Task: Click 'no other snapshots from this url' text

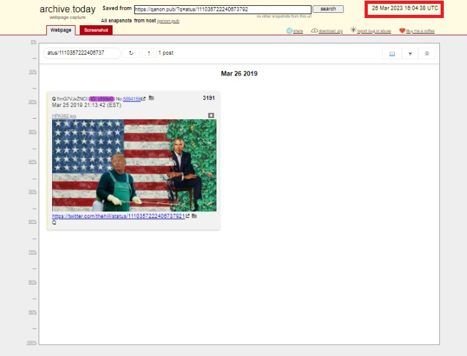Action: (x=284, y=16)
